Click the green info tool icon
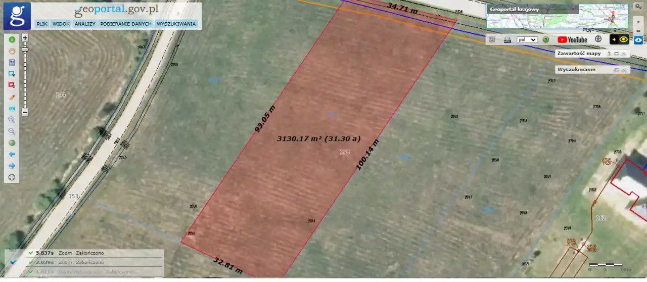The width and height of the screenshot is (647, 282). pos(12,39)
